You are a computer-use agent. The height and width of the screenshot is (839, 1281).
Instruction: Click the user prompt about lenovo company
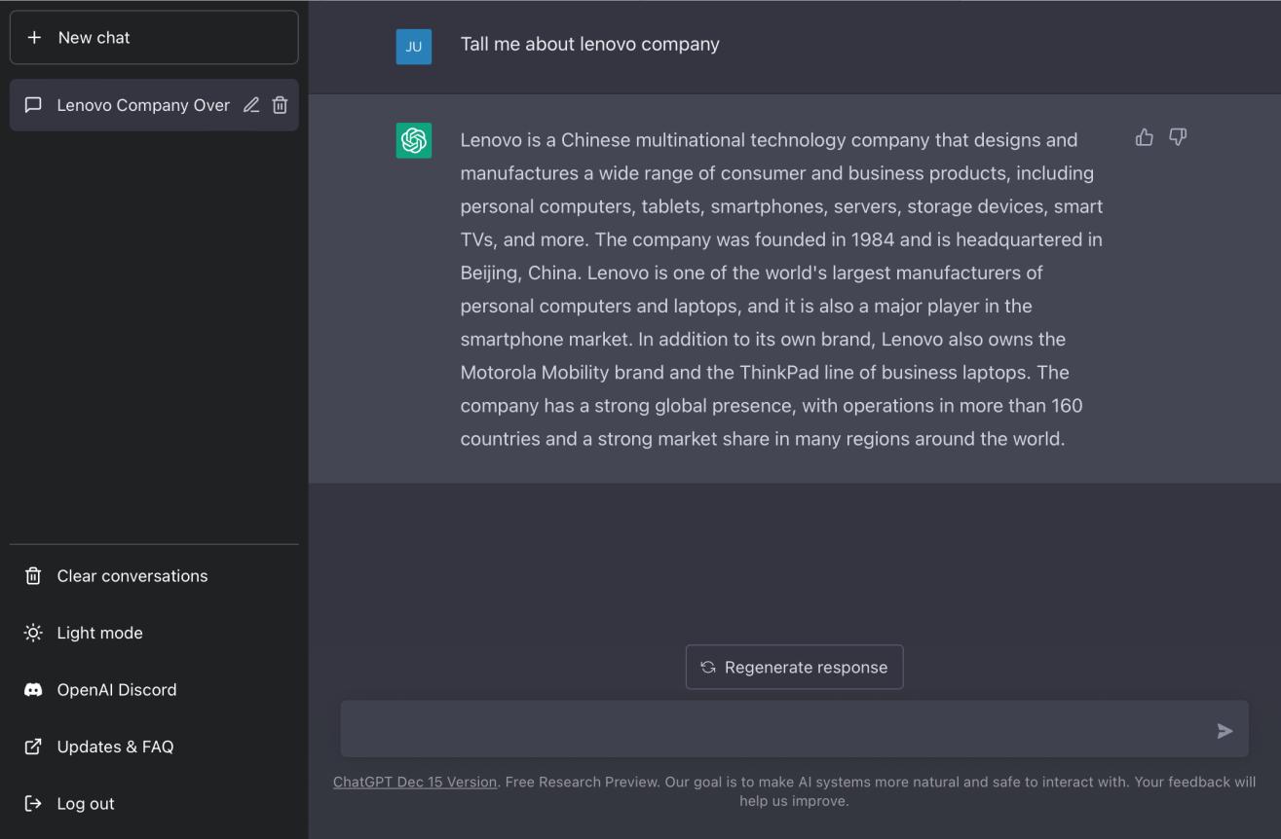click(x=589, y=44)
